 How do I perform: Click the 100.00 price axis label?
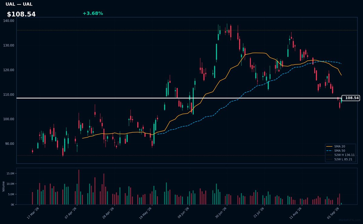[x=8, y=119]
